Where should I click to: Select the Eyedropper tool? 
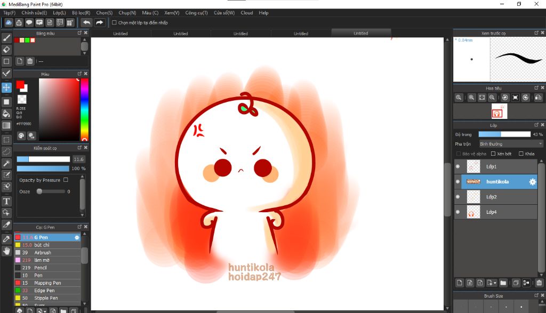click(6, 239)
